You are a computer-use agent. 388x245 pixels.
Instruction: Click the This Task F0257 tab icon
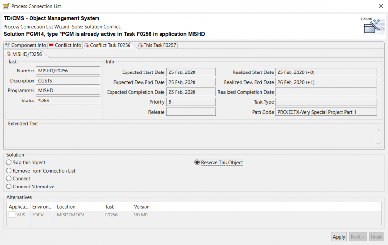click(140, 45)
